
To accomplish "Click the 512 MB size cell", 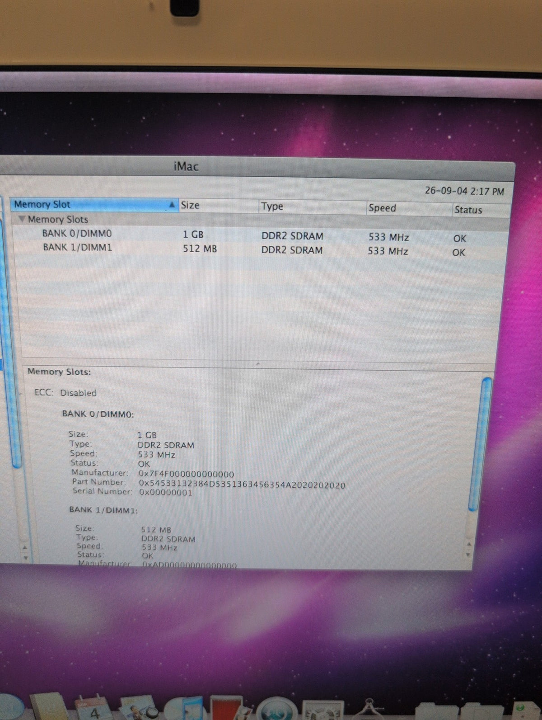I will [x=200, y=249].
